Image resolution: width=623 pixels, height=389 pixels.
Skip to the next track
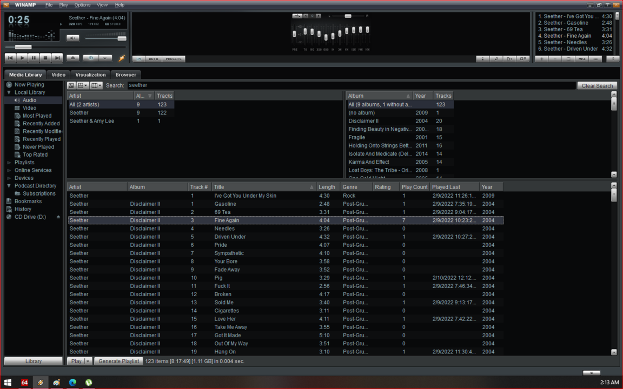(57, 58)
